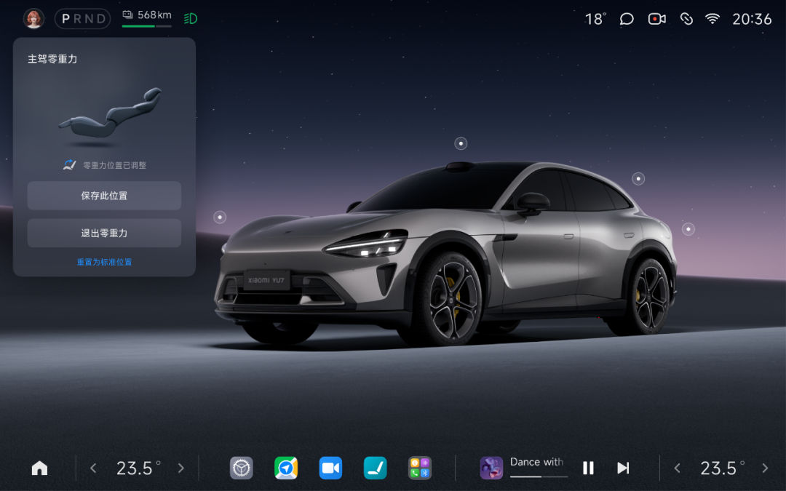Open the home screen icon
The height and width of the screenshot is (491, 786).
point(39,468)
